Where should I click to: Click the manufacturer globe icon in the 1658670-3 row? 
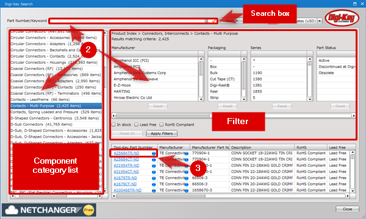pos(186,190)
